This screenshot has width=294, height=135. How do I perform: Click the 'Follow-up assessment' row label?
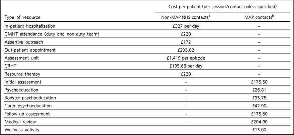[x=26, y=114]
